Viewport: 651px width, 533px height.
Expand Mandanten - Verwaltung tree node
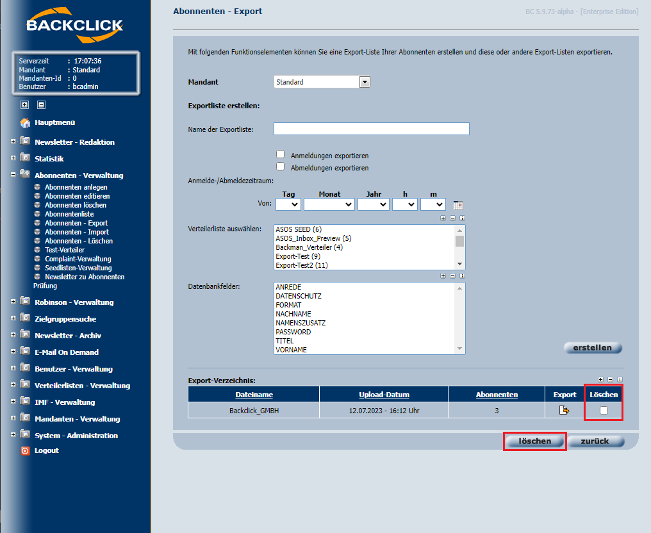[13, 418]
